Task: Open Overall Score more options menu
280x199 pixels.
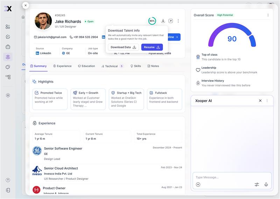Action: pos(268,15)
